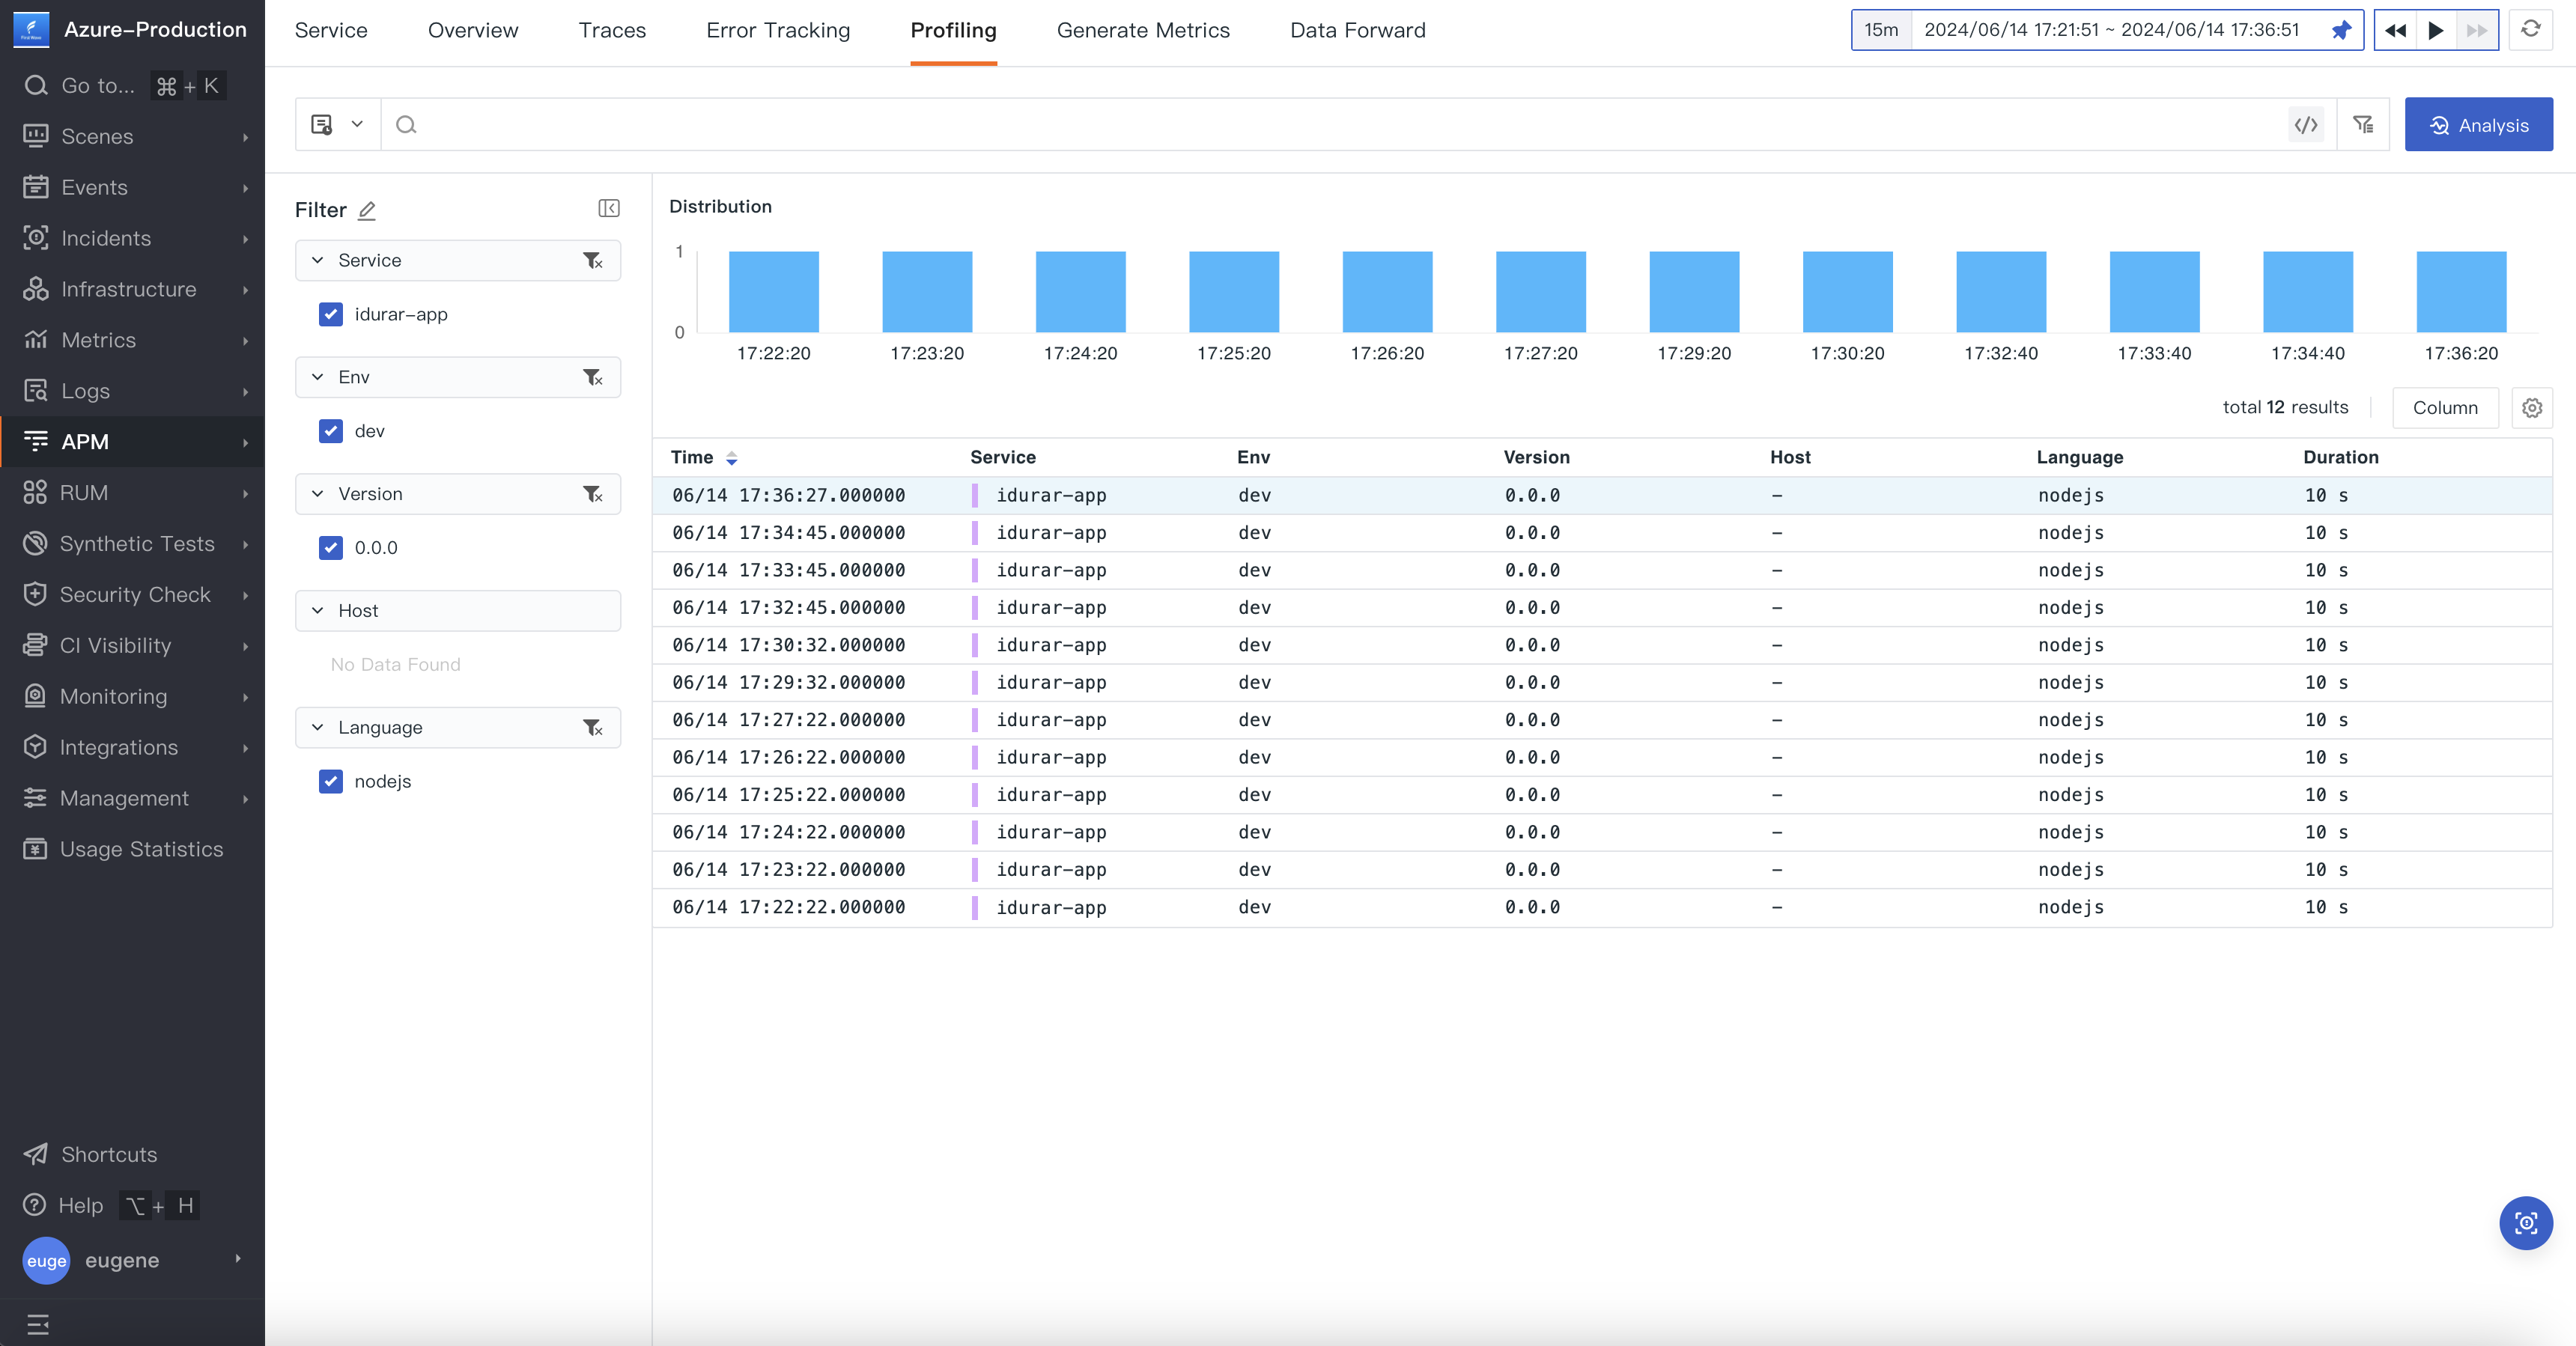Edit filters with the pencil icon

click(367, 210)
